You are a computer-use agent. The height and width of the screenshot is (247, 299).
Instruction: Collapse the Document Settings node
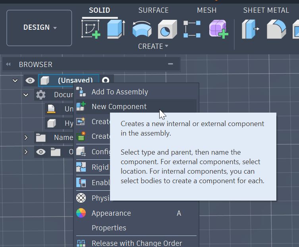26,95
